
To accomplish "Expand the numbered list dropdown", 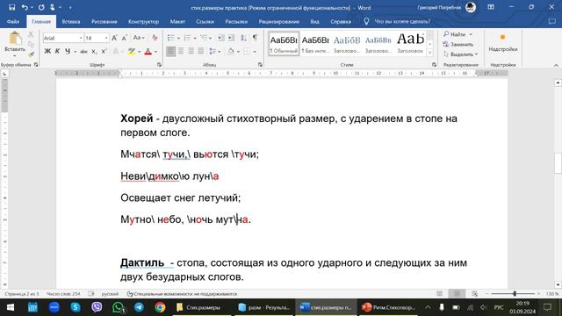I will click(x=195, y=38).
